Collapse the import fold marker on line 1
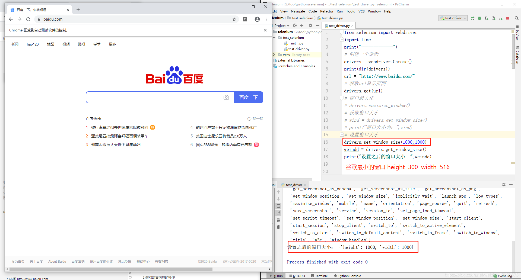This screenshot has width=521, height=280. click(x=342, y=32)
